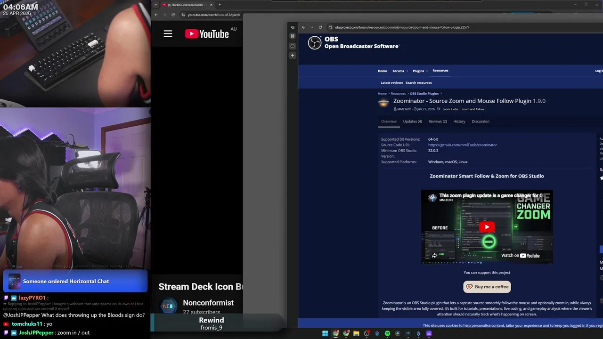Screen dimensions: 603x339
Task: Open DaVinci Resolve from the taskbar
Action: coord(398,333)
